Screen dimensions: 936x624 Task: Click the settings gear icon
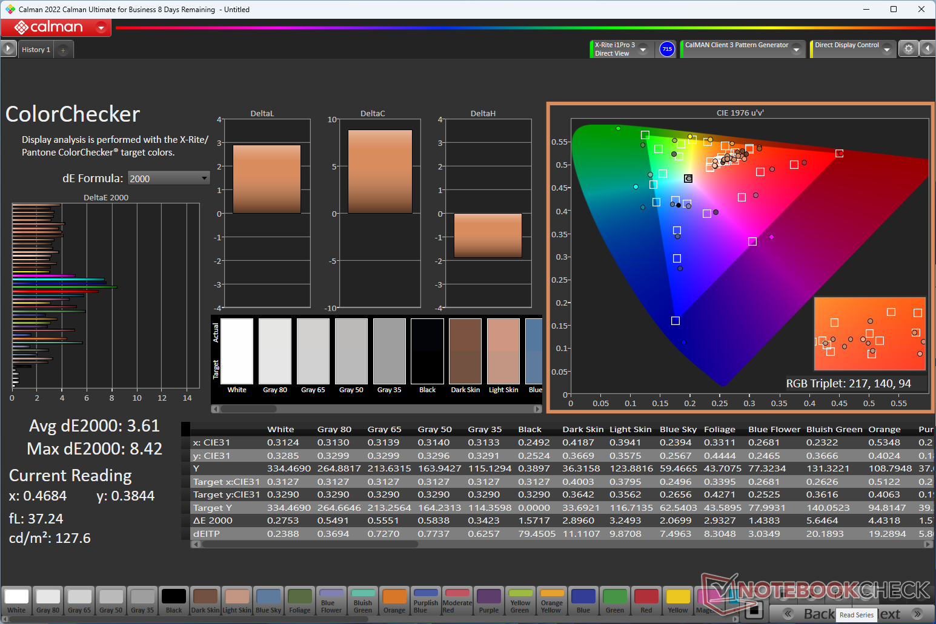908,49
